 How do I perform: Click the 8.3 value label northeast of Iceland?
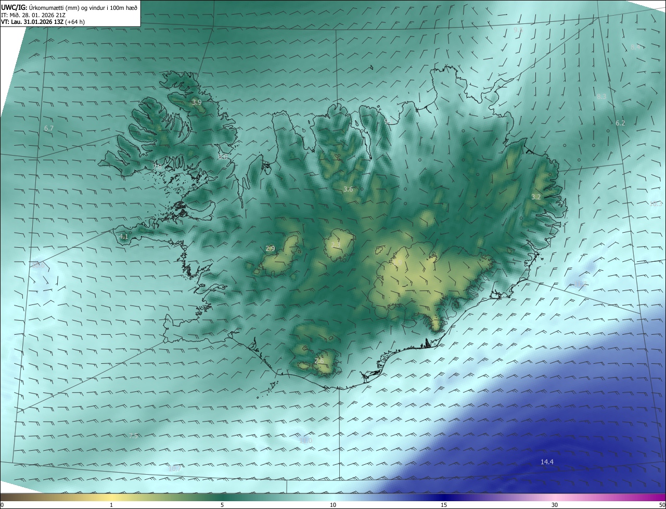601,97
